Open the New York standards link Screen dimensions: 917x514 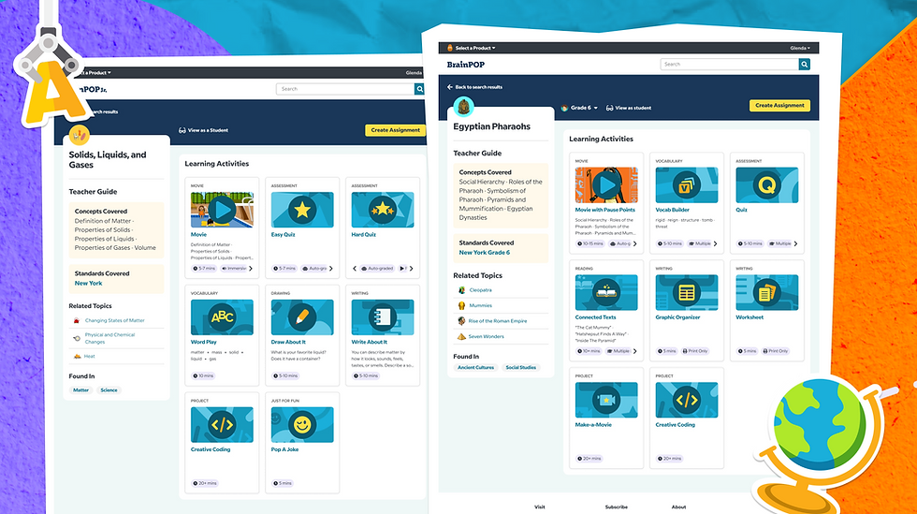(88, 284)
